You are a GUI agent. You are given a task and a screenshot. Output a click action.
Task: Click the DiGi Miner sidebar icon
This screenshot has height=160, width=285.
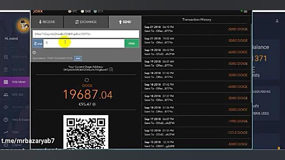coord(6,82)
